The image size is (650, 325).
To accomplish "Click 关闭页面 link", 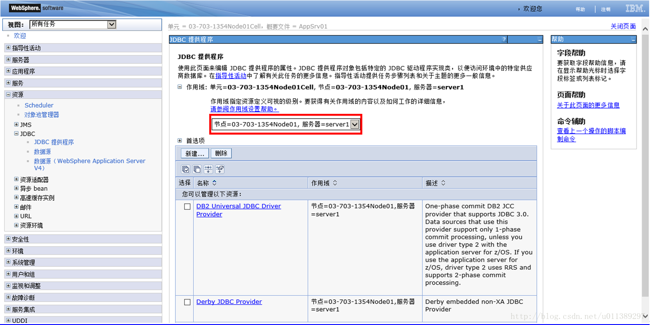I will coord(624,27).
